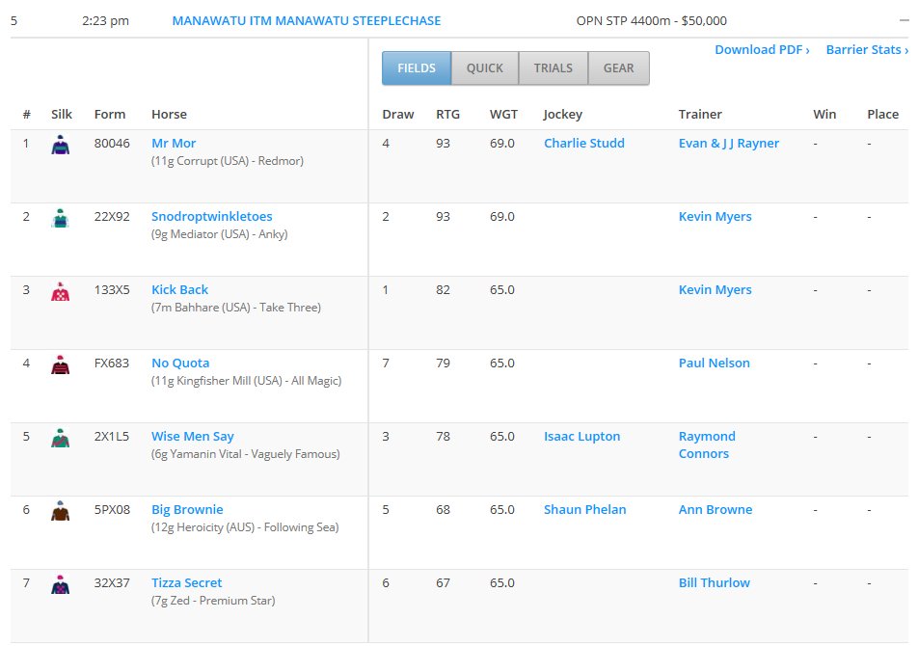Click the race time 2:23 pm
Viewport: 918px width, 646px height.
105,21
